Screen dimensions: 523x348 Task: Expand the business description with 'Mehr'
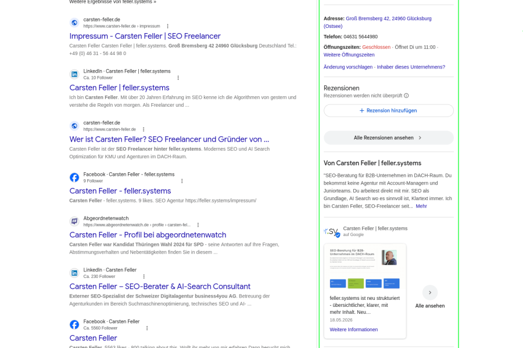click(421, 206)
